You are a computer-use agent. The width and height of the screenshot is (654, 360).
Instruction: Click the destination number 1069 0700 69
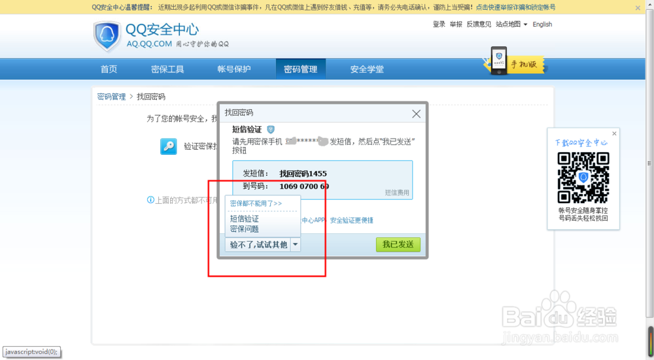(x=304, y=186)
